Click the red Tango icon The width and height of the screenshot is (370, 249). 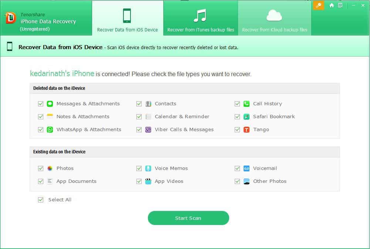coord(247,130)
